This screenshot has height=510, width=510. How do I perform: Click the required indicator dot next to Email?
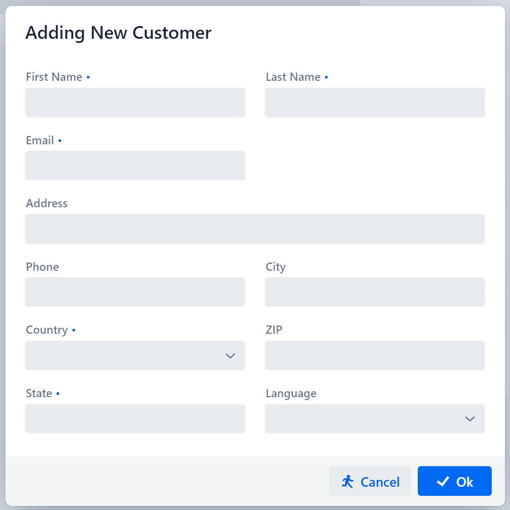(60, 141)
